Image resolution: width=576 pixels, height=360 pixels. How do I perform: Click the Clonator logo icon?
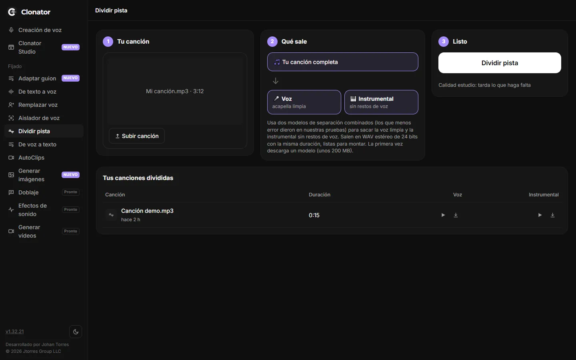pyautogui.click(x=12, y=12)
